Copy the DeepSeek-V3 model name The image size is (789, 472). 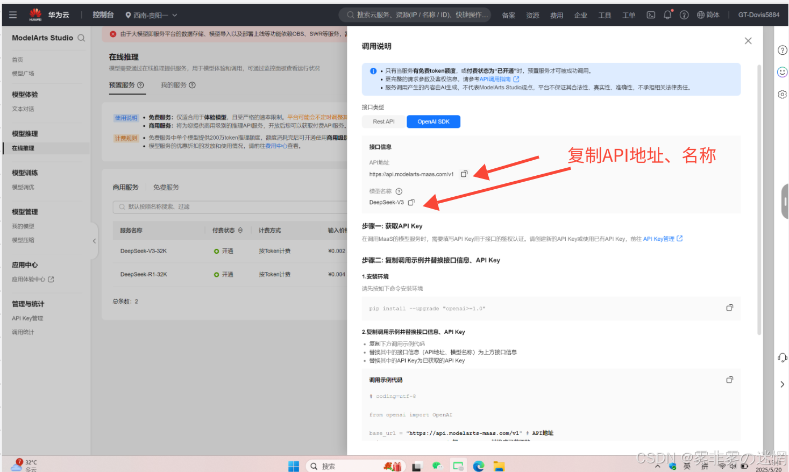pos(411,202)
